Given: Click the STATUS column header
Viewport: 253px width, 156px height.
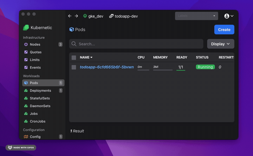Looking at the screenshot, I should pyautogui.click(x=202, y=57).
